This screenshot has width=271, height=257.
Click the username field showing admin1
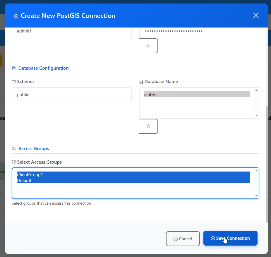point(72,32)
